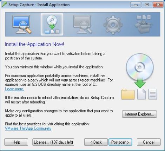
Task: Maximize the Setup Capture window
Action: coord(147,5)
